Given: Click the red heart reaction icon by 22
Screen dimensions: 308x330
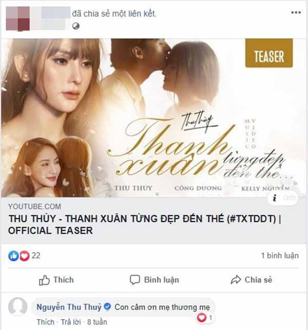Looking at the screenshot, I should (x=25, y=256).
